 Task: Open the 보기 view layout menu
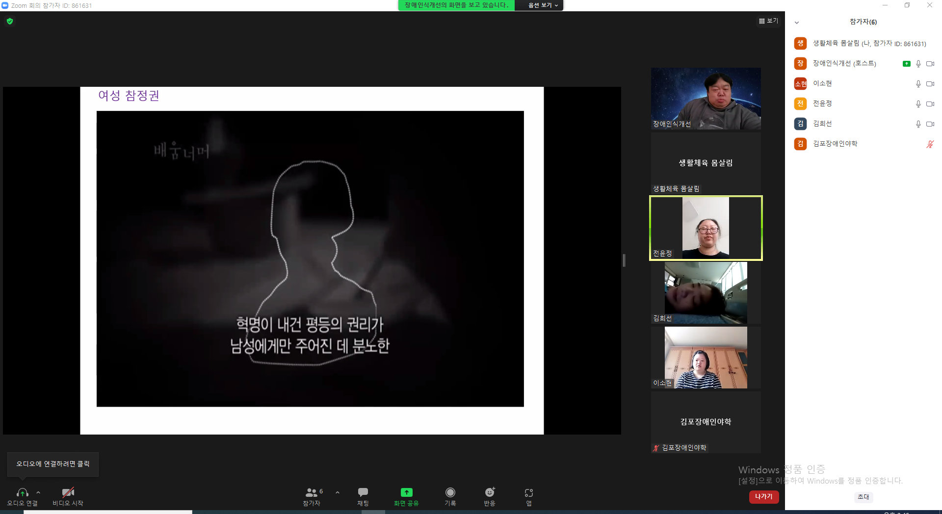coord(768,21)
